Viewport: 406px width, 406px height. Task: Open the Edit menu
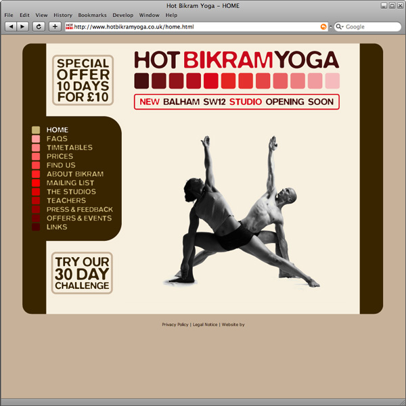(24, 15)
